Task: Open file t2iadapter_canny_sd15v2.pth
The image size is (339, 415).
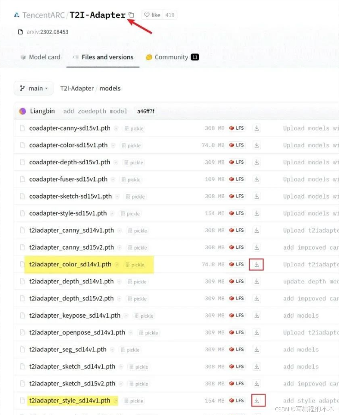Action: coord(71,247)
